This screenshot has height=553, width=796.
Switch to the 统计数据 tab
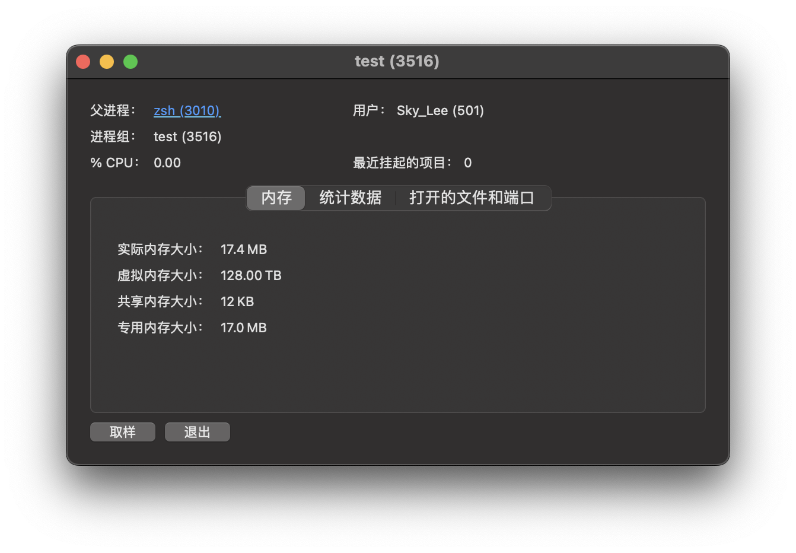350,198
